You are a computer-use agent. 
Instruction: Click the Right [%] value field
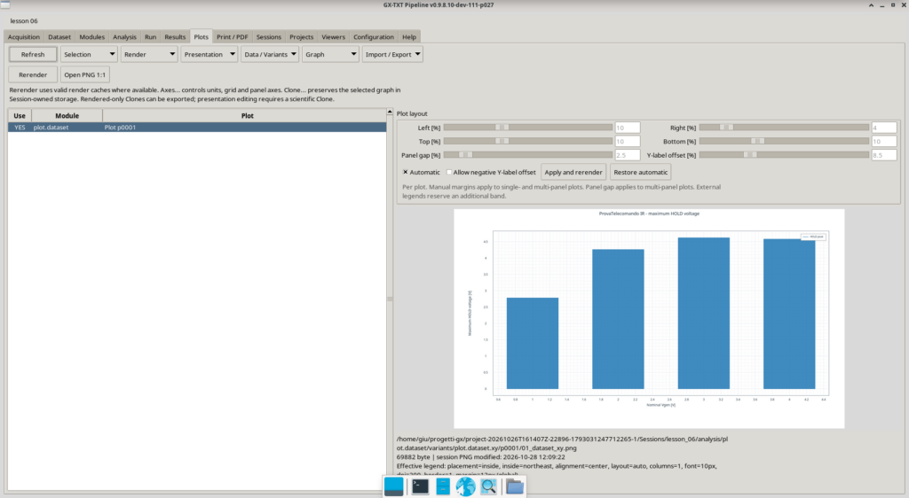pos(884,128)
